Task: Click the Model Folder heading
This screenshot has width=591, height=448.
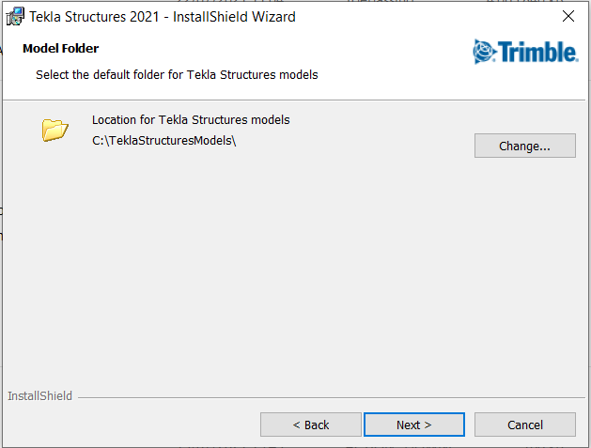Action: [61, 49]
